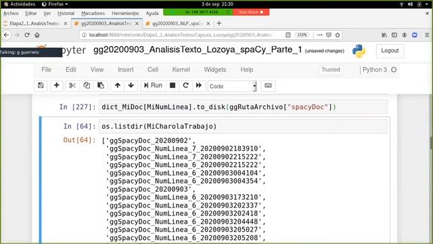The height and width of the screenshot is (244, 433).
Task: Move selected cell down arrow
Action: pos(131,85)
